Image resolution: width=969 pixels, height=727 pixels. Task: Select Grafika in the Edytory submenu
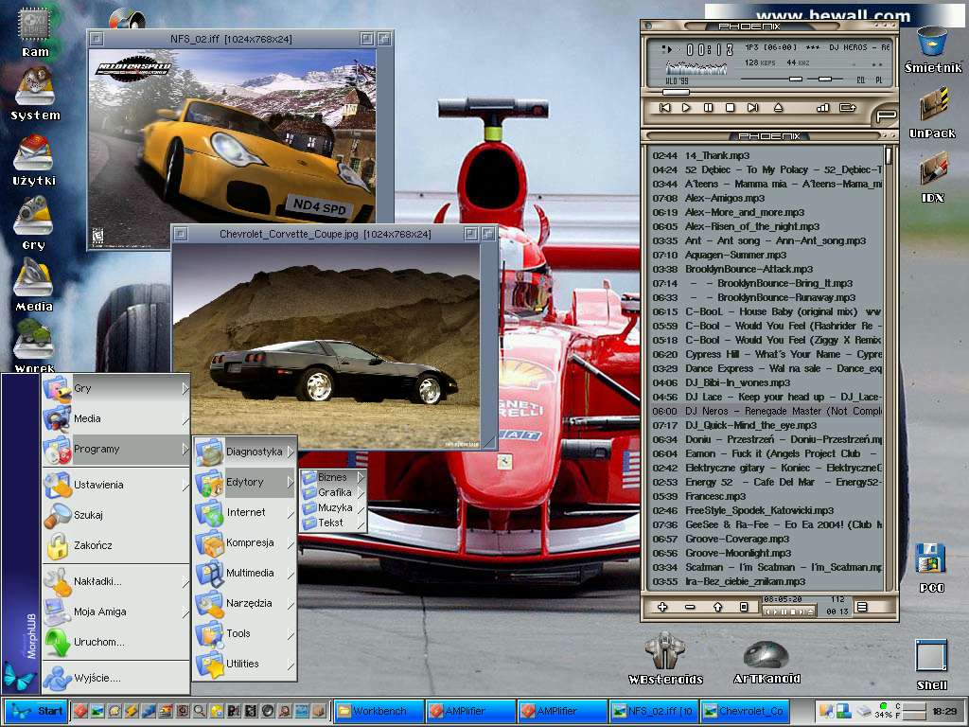point(334,492)
